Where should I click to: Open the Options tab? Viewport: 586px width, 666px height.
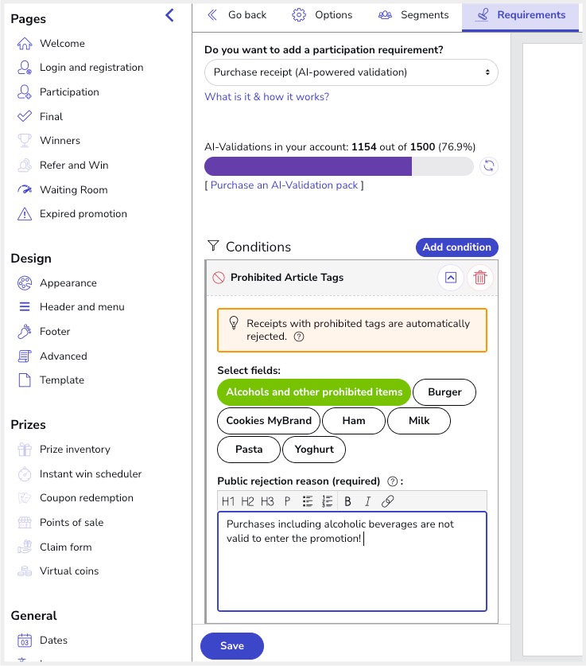pos(322,15)
